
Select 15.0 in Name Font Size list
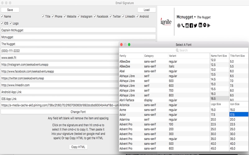click(x=214, y=84)
